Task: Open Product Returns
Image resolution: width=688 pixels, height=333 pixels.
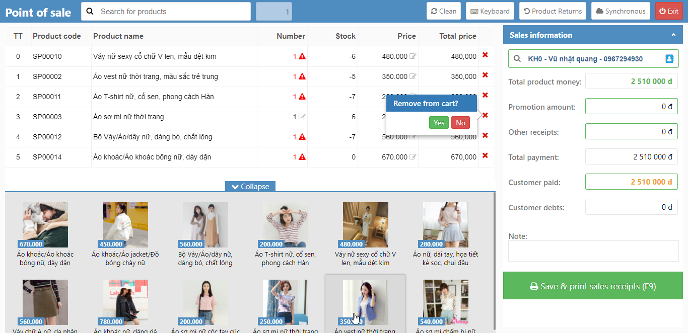Action: point(553,11)
